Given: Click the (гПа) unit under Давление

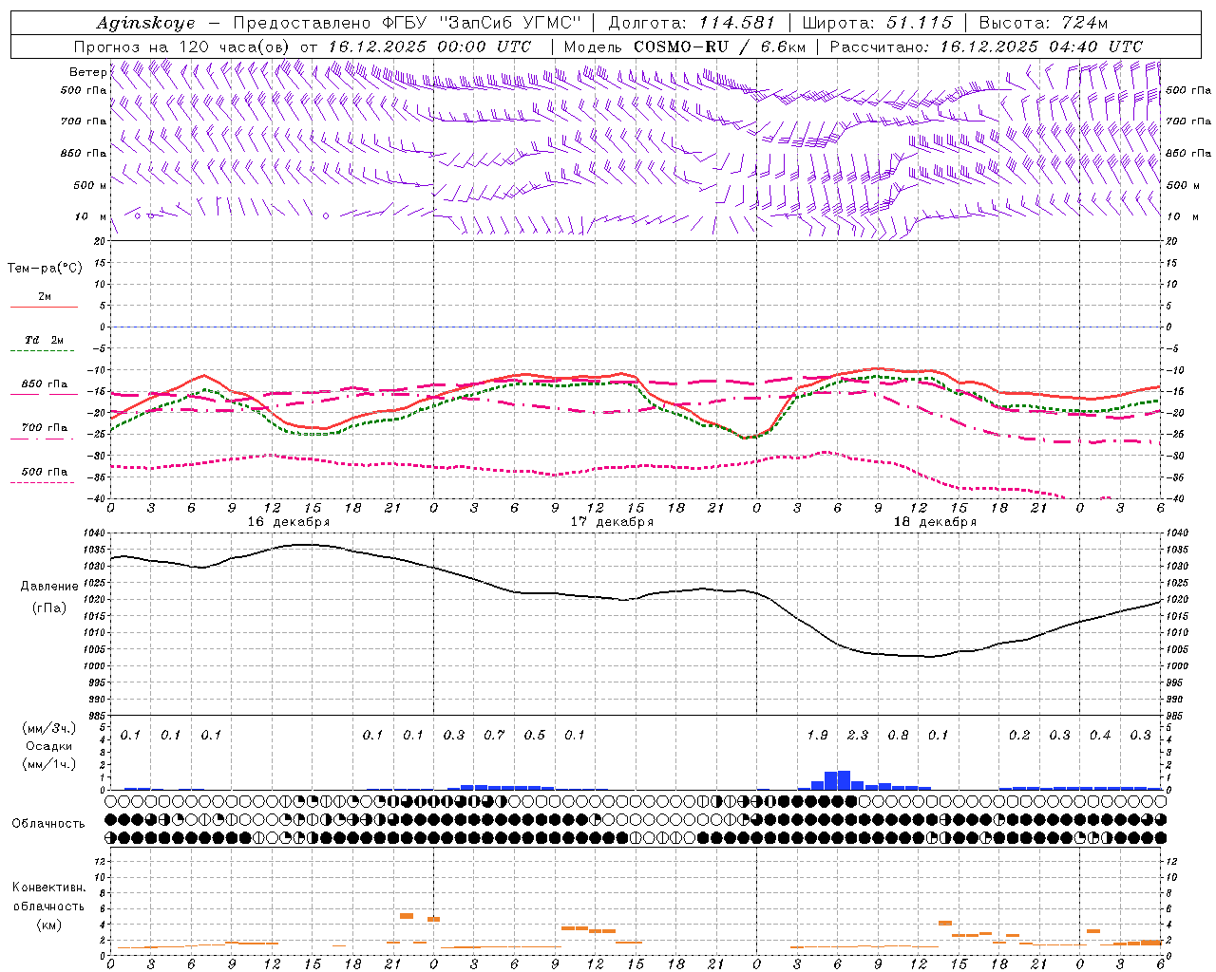Looking at the screenshot, I should point(48,608).
